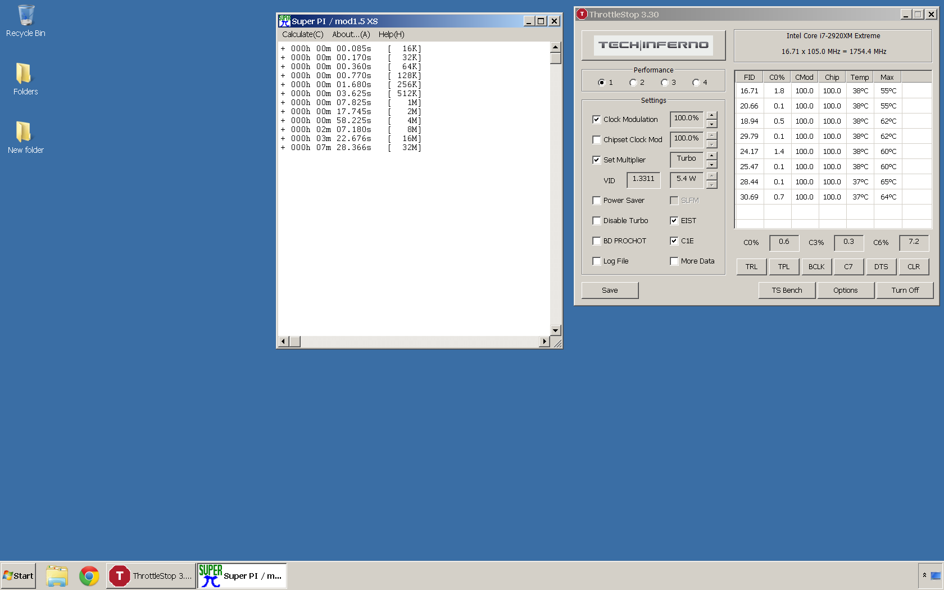
Task: Click the Super PI title bar icon
Action: pyautogui.click(x=284, y=21)
